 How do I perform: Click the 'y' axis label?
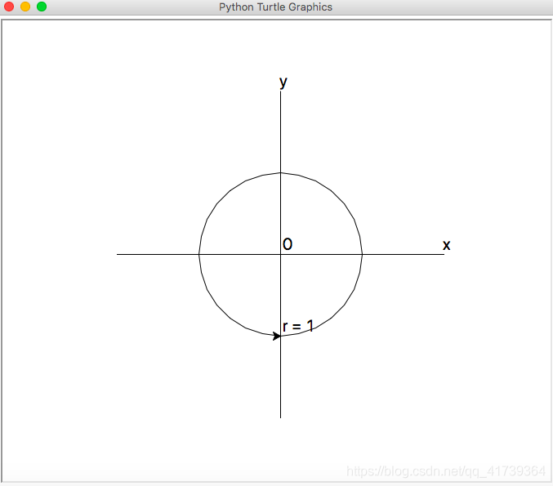(283, 82)
